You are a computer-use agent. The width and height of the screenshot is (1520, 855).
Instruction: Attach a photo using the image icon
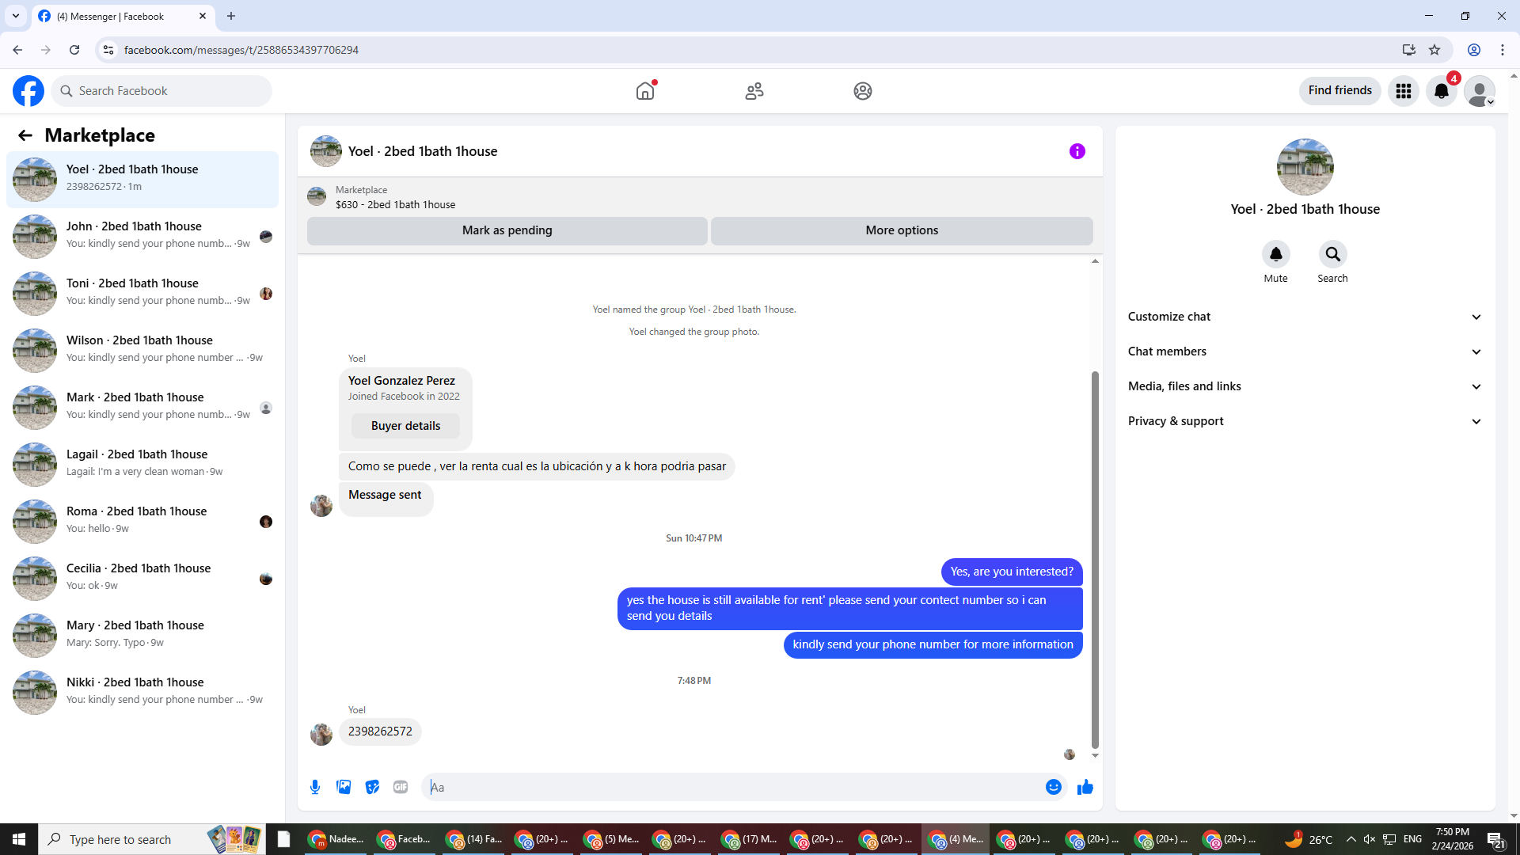pyautogui.click(x=344, y=787)
